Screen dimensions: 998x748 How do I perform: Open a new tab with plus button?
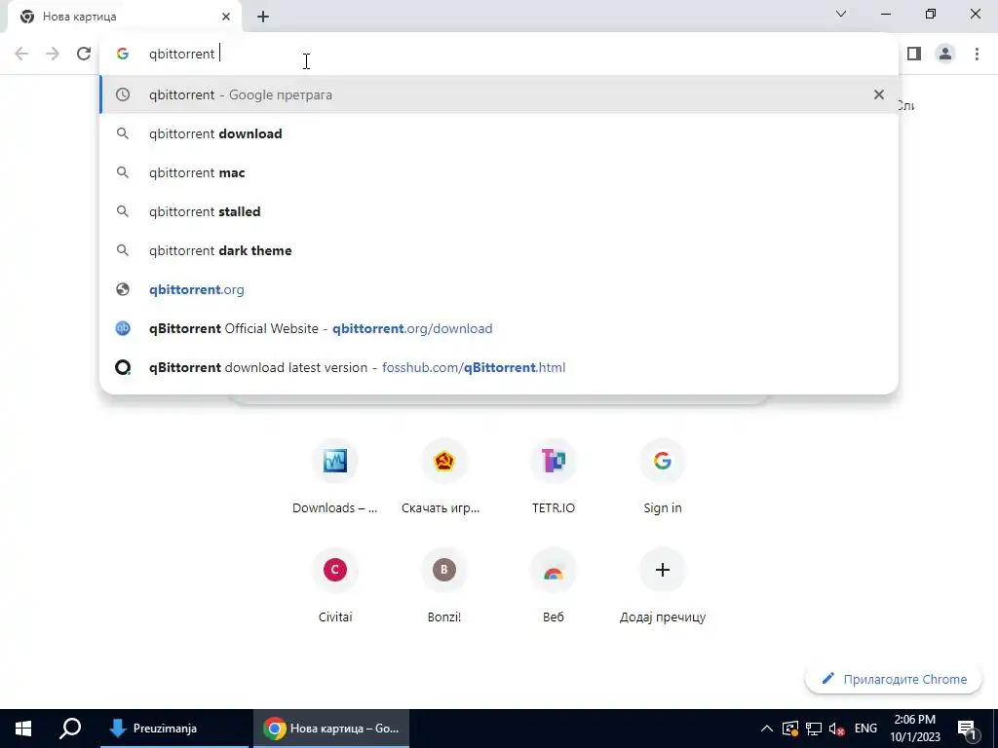click(x=263, y=17)
